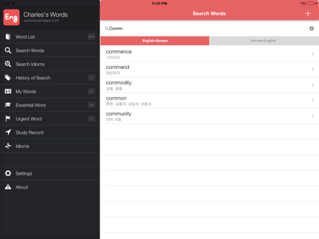This screenshot has height=239, width=319.
Task: Click the History of Search tag icon
Action: (8, 78)
